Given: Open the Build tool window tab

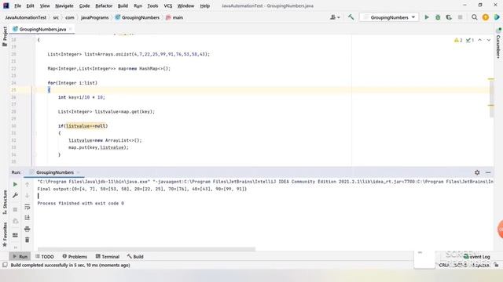Looking at the screenshot, I should (135, 256).
